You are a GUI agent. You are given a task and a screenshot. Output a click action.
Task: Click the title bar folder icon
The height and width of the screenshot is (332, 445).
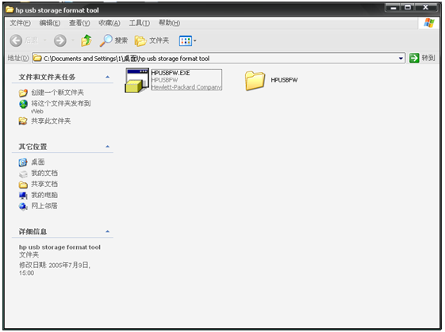10,10
